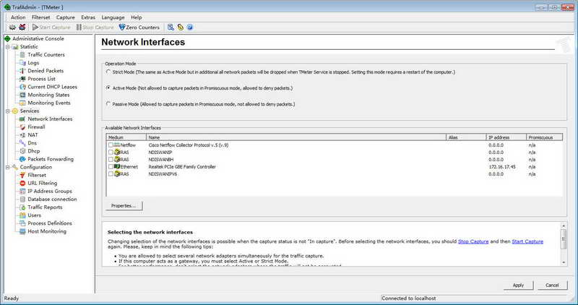Click Stop Capture in toolbar

click(95, 27)
